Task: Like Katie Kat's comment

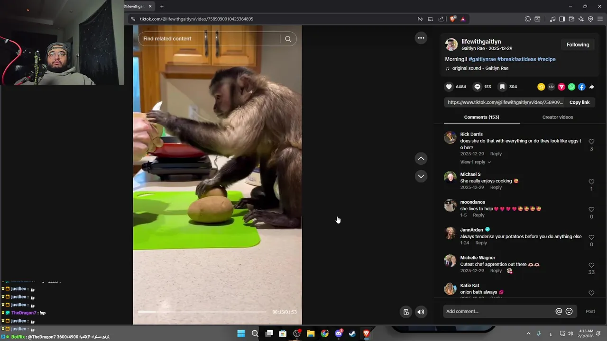Action: 591,293
